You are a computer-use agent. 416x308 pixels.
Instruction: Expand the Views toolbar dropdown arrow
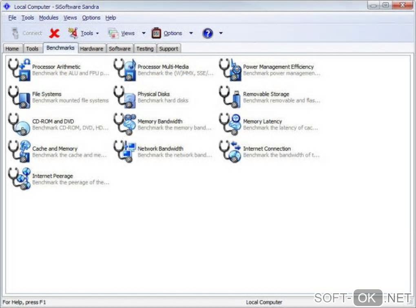pyautogui.click(x=144, y=33)
